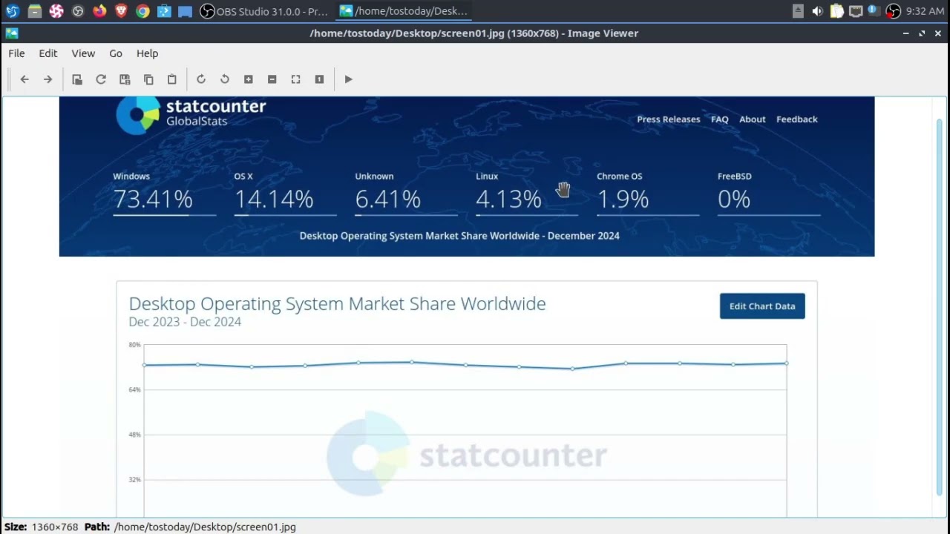Click the 'Desktop Operating System Market Share Worldwide' chart title
The width and height of the screenshot is (950, 534).
point(337,303)
